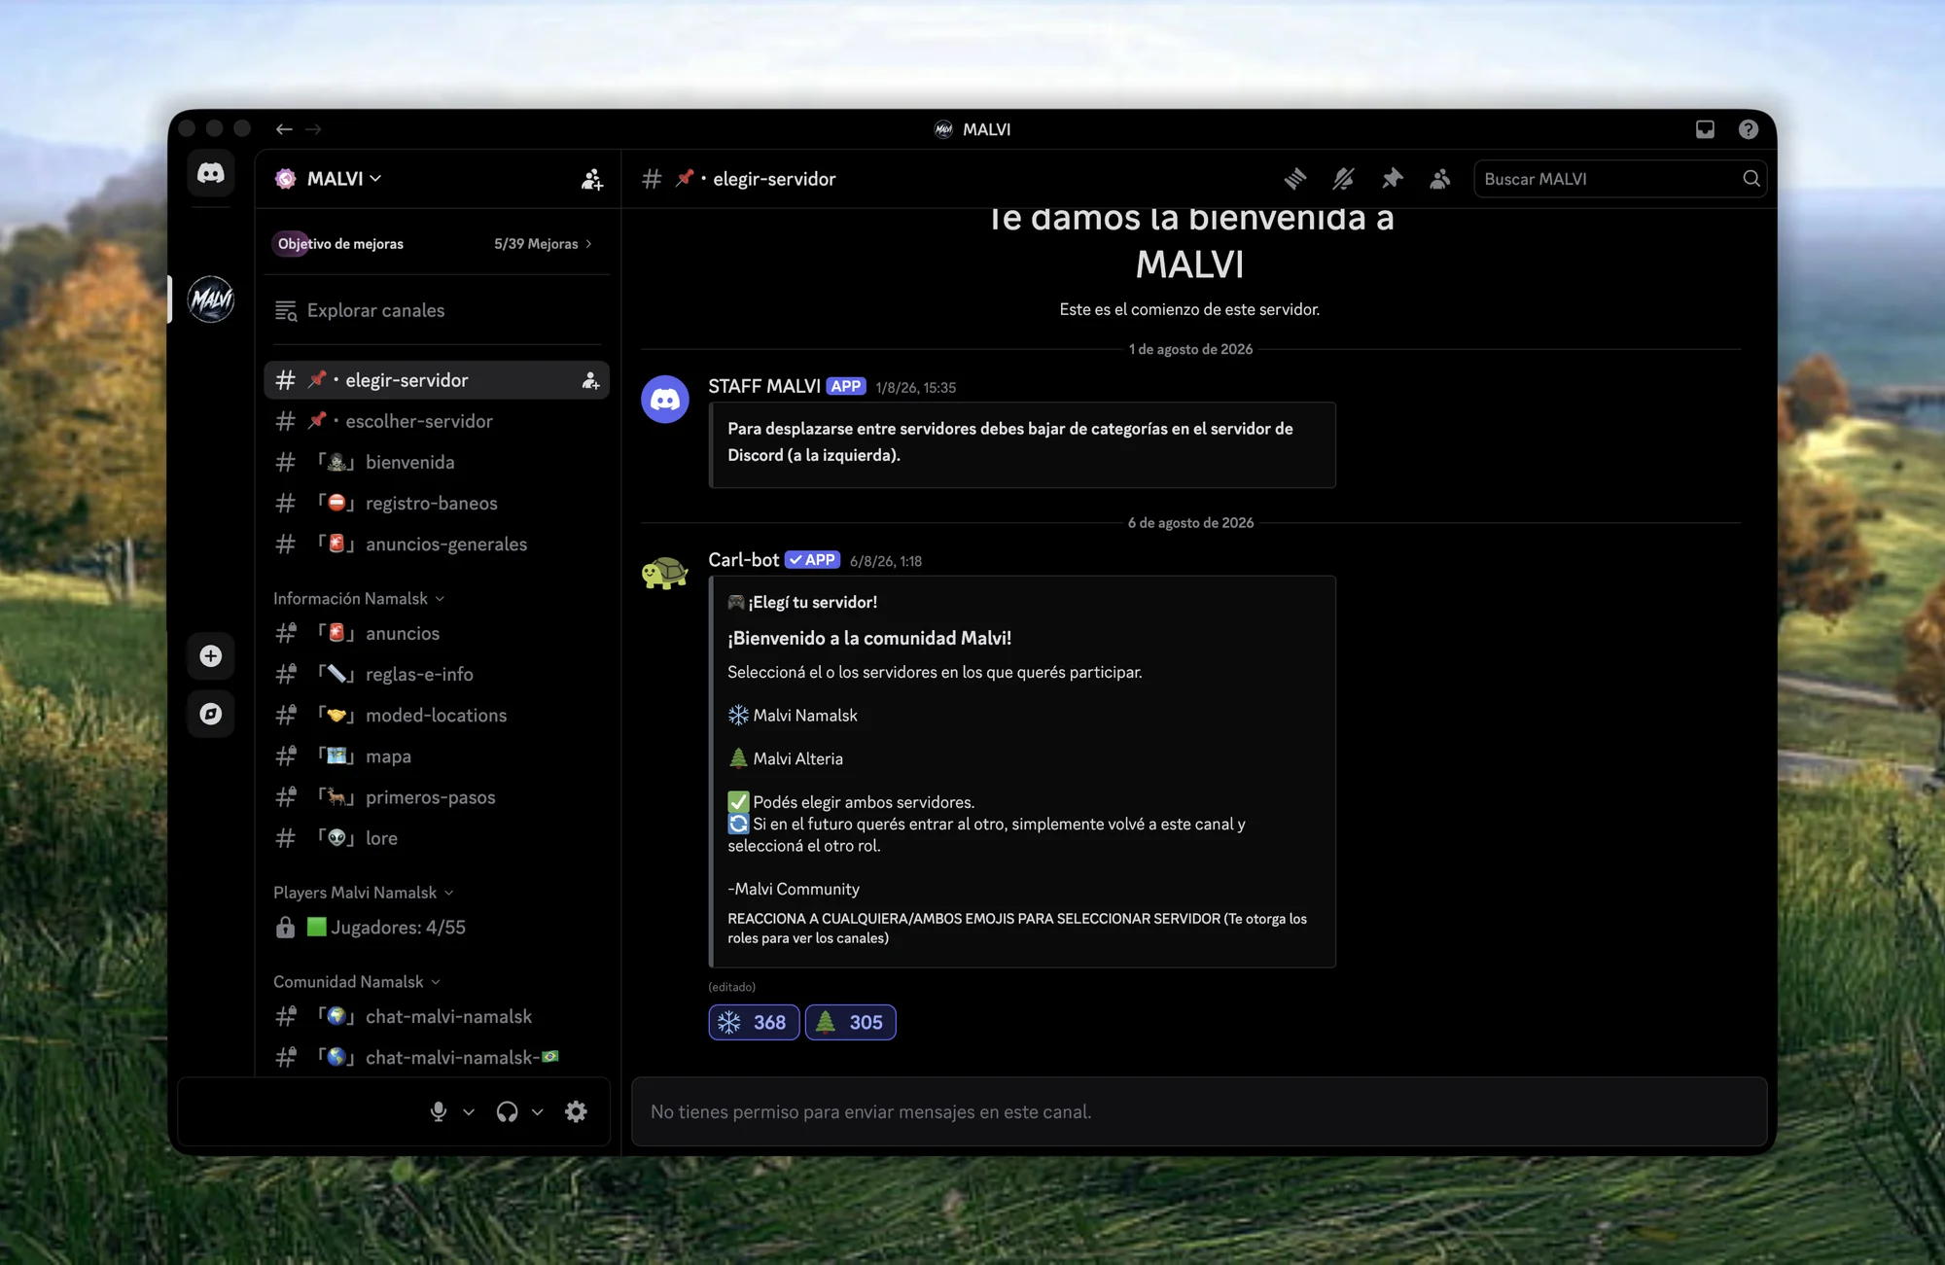The width and height of the screenshot is (1945, 1265).
Task: Collapse Players Malvi Namalsk category
Action: tap(363, 893)
